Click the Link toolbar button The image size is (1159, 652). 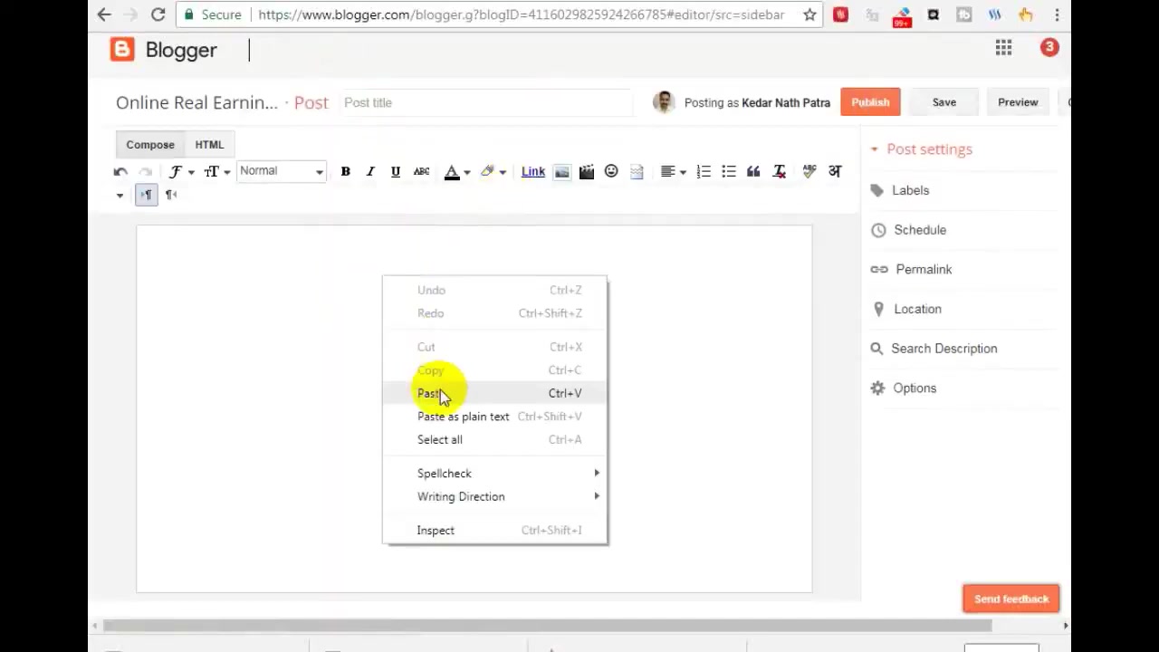pos(533,171)
